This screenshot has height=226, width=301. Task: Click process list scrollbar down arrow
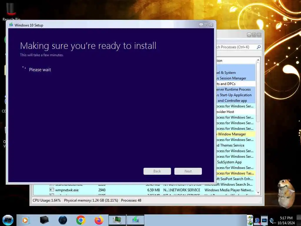[x=258, y=193]
